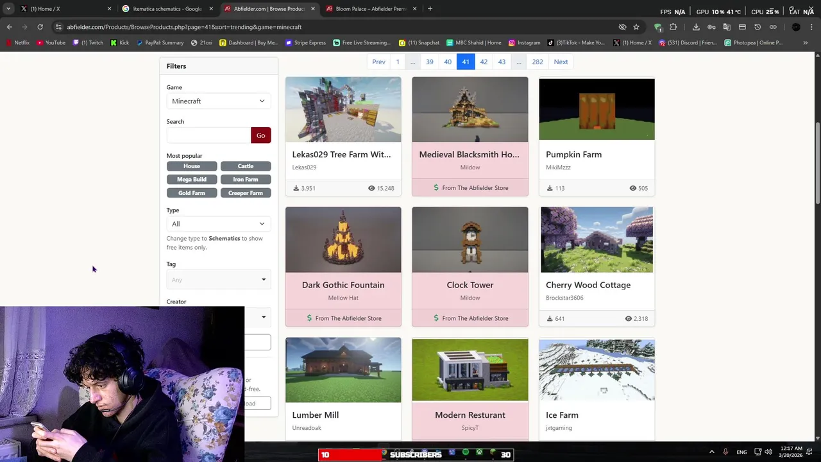Image resolution: width=821 pixels, height=462 pixels.
Task: Open the Pumpkin Farm thumbnail
Action: (597, 110)
